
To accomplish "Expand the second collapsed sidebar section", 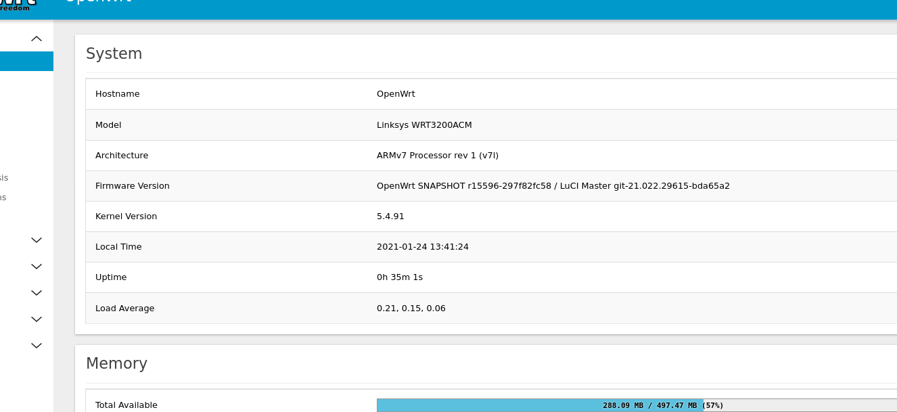I will coord(36,266).
